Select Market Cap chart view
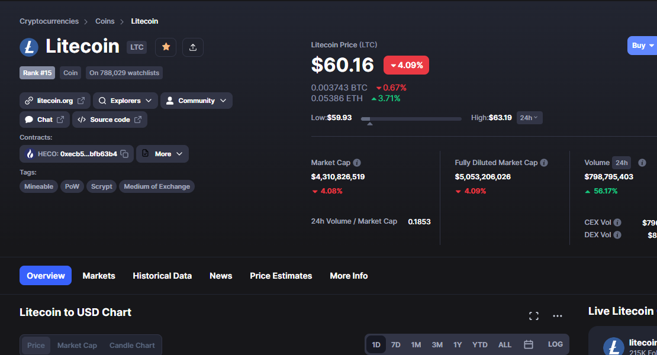 (x=77, y=346)
